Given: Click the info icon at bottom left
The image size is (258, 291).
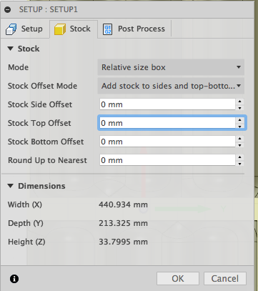Looking at the screenshot, I should click(x=14, y=279).
